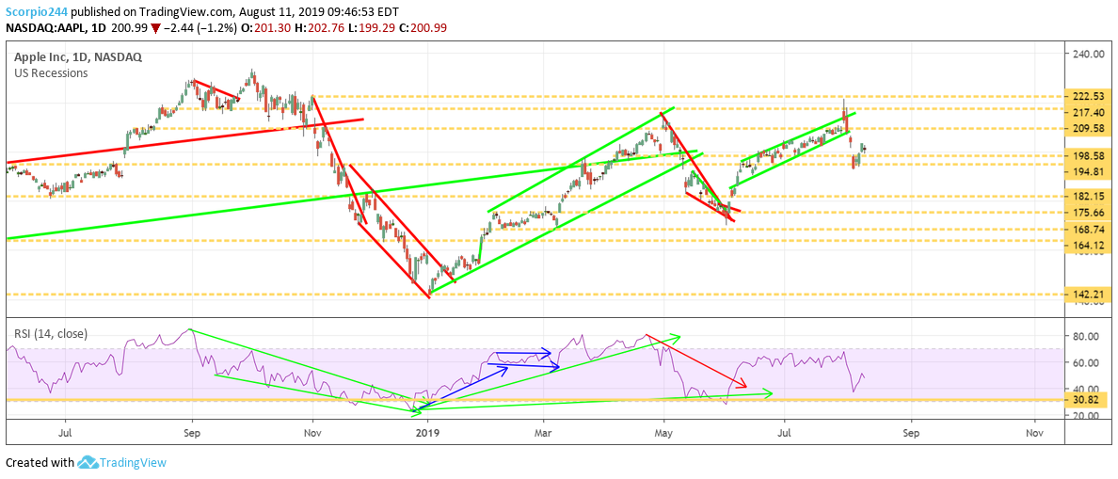Click the 194.81 price level label

[x=1087, y=172]
